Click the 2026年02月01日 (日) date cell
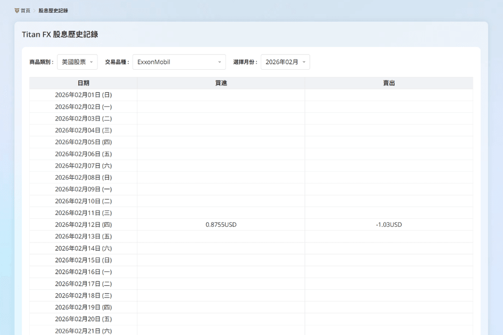 tap(83, 95)
